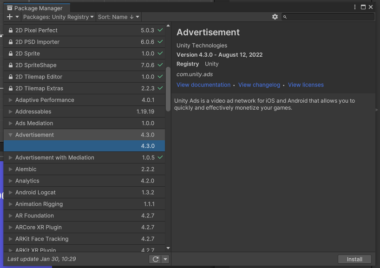Select the Addressables package name

[x=33, y=112]
